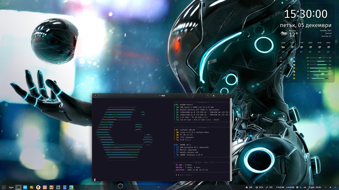Click the 'сб' daily temperature range bar
The image size is (339, 190).
(319, 58)
